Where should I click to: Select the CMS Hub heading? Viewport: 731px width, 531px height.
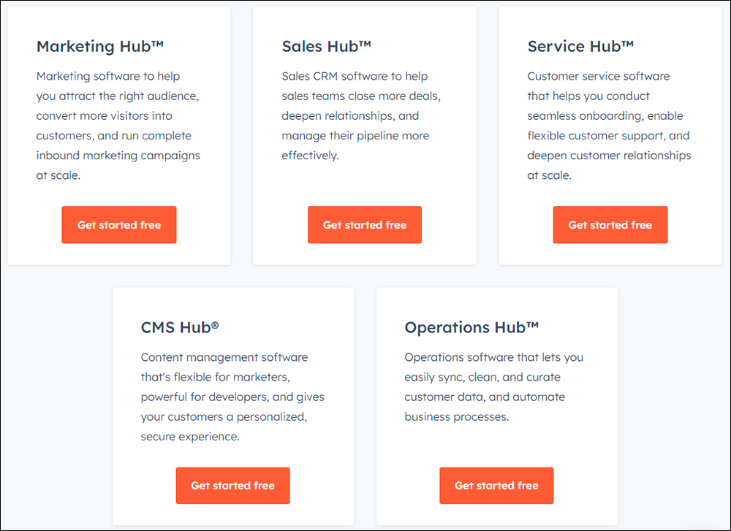(180, 327)
